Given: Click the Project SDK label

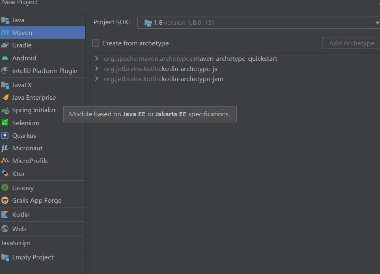Looking at the screenshot, I should (112, 22).
